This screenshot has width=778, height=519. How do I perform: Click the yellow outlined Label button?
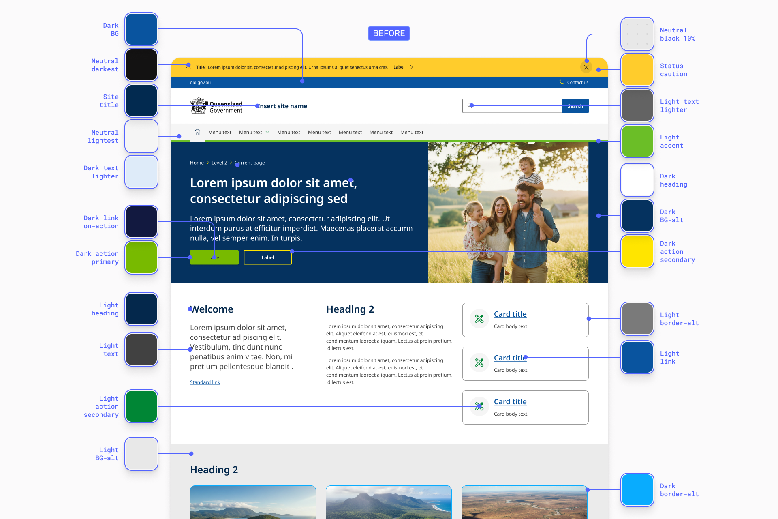267,257
